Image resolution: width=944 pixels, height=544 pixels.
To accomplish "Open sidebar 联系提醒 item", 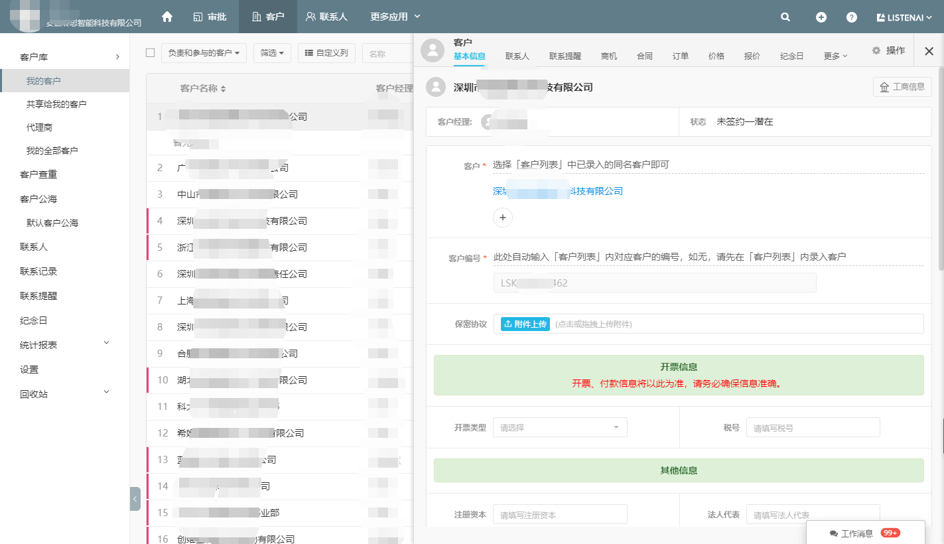I will point(38,296).
